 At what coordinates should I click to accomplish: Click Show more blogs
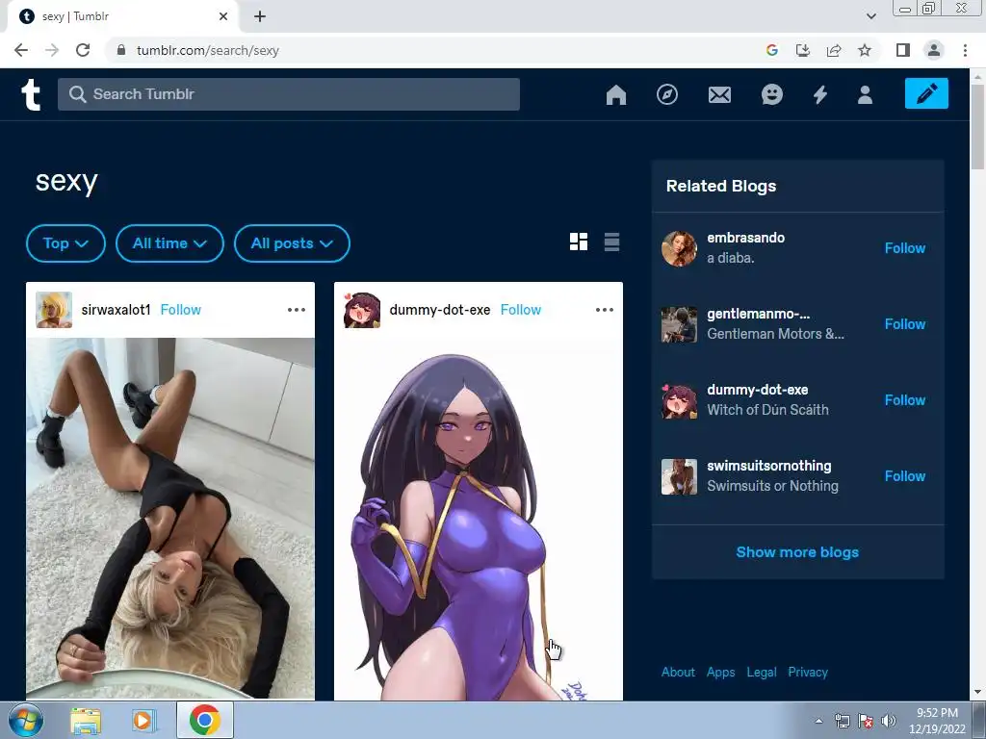click(x=797, y=552)
